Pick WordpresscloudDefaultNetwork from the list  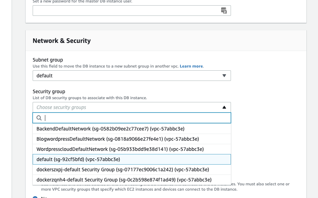coord(120,149)
